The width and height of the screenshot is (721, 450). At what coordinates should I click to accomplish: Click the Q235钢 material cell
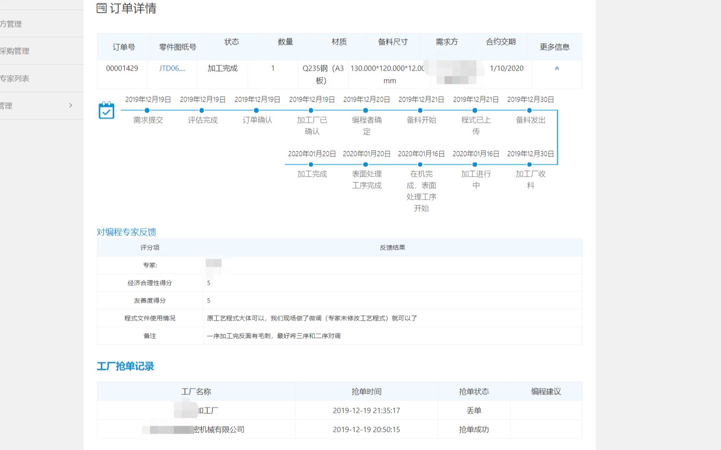323,74
